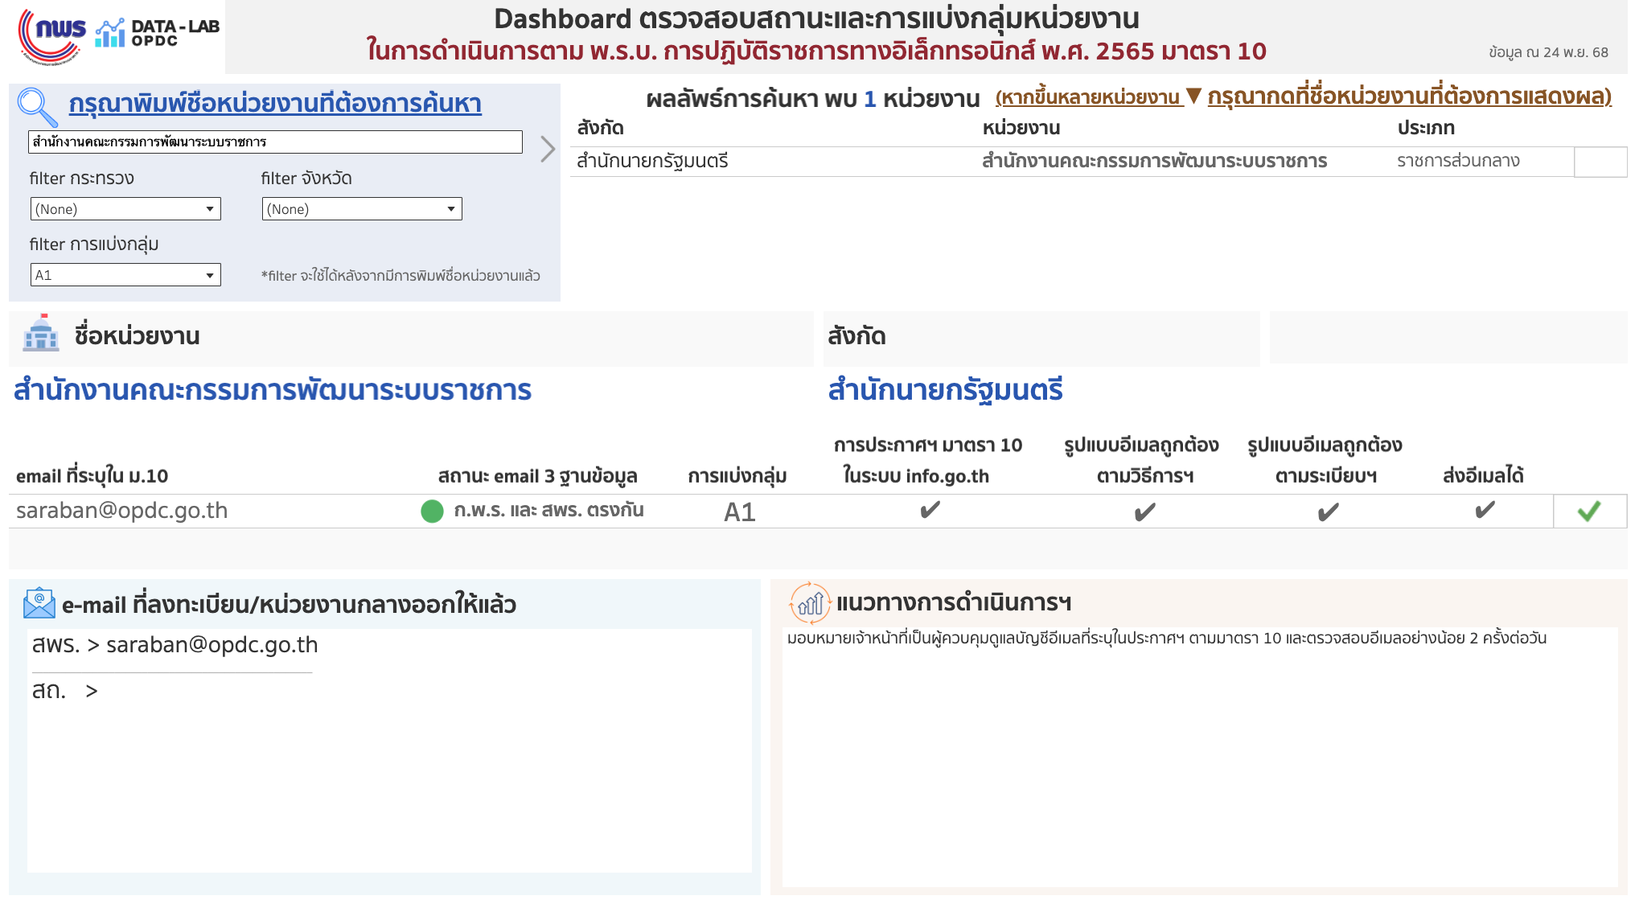Click the กรุณาพิมพ์ชื่อหน่วยงานที่ต้องการค้นหา link

click(x=275, y=104)
